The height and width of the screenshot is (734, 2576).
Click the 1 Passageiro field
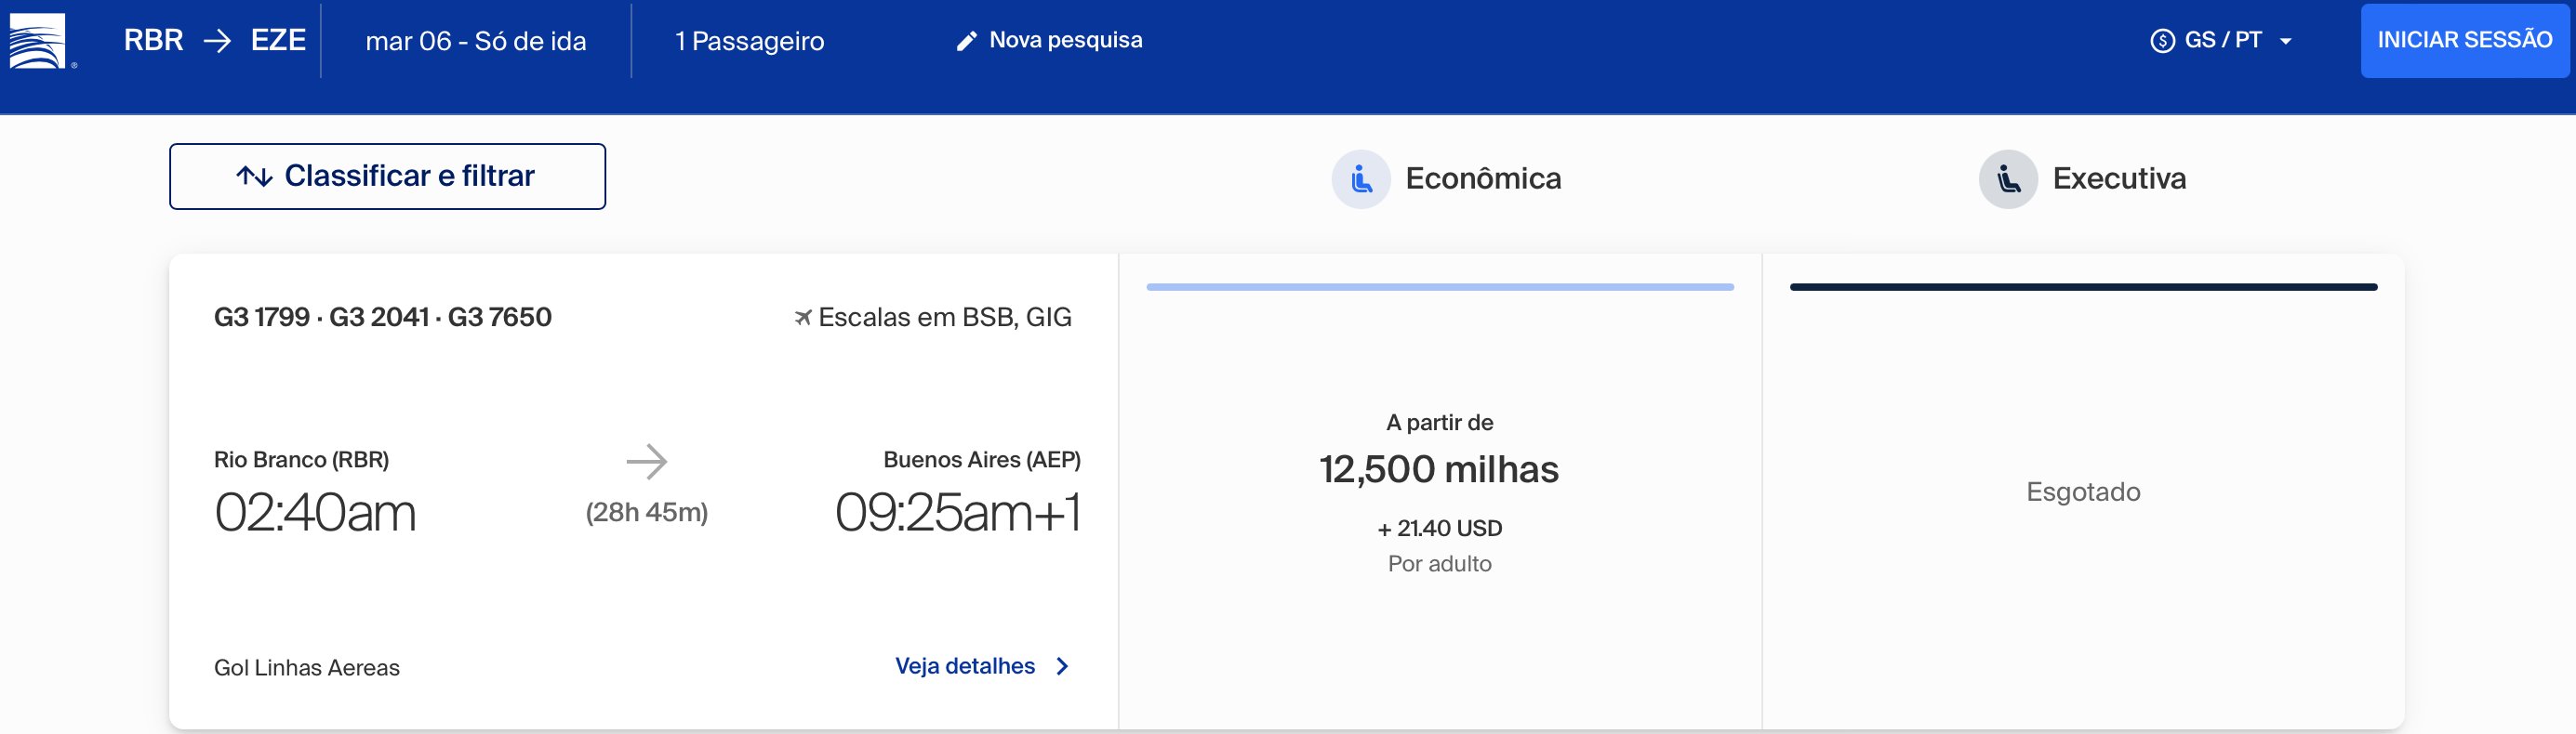pyautogui.click(x=750, y=41)
